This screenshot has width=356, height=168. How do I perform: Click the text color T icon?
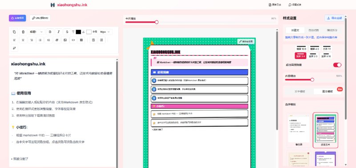click(73, 32)
